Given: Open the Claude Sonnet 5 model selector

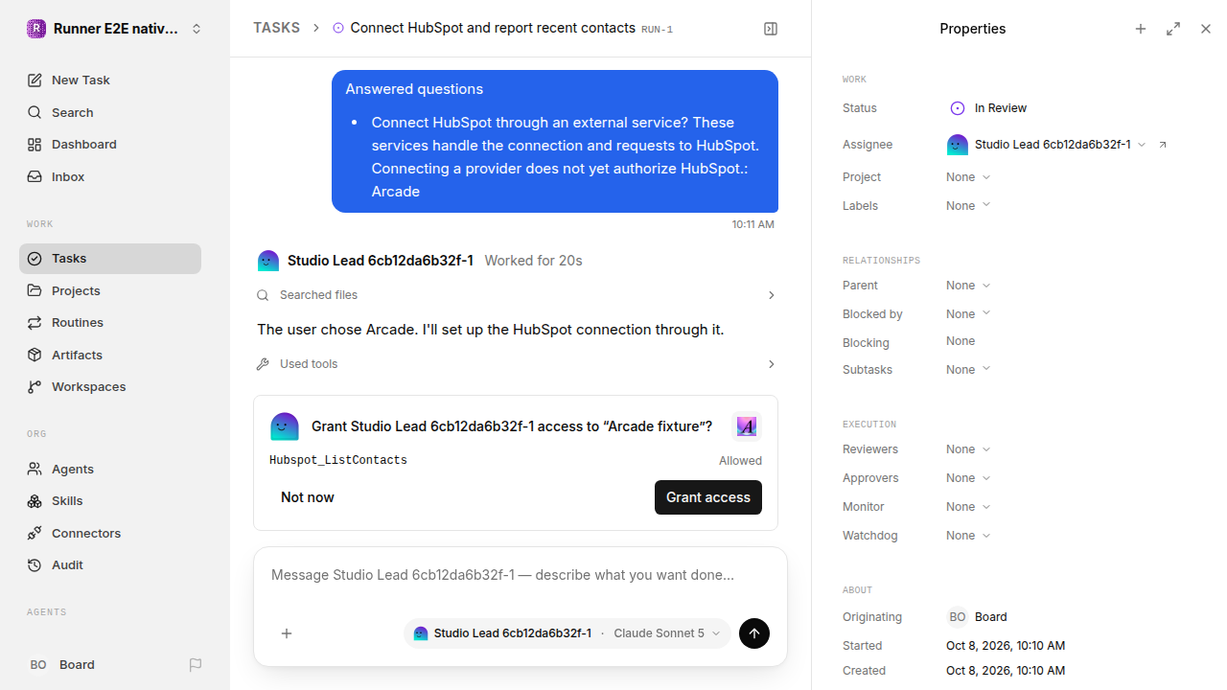Looking at the screenshot, I should pos(667,633).
